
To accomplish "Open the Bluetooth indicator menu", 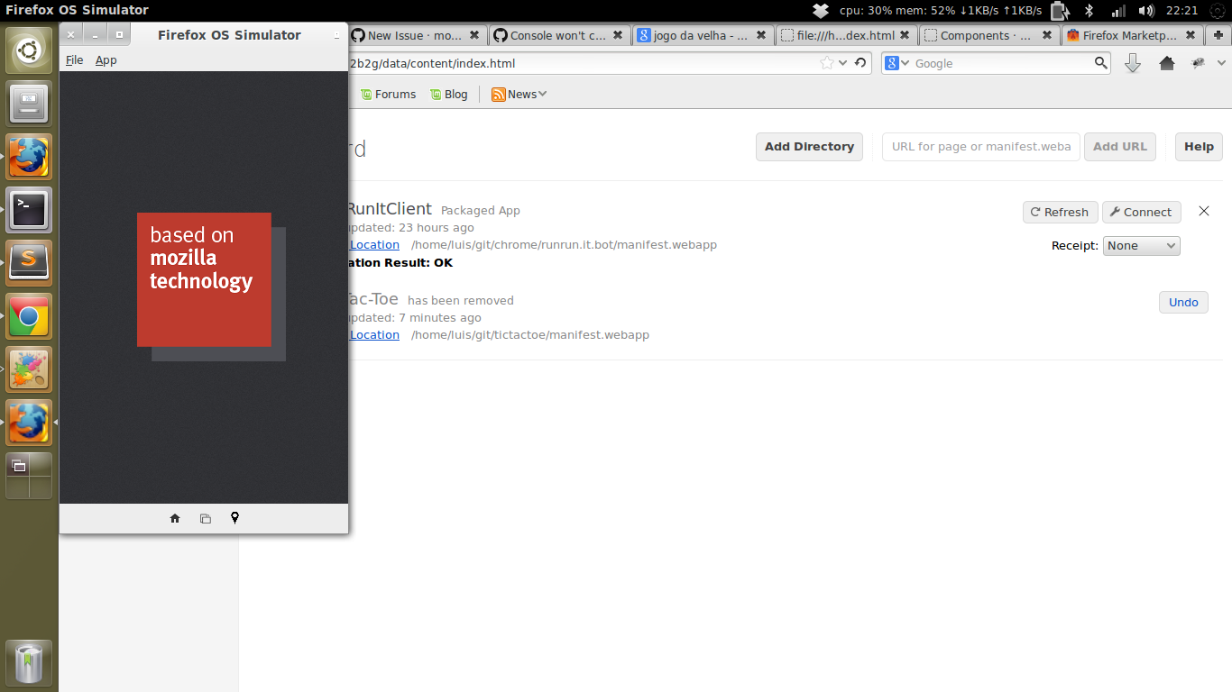I will click(1089, 11).
